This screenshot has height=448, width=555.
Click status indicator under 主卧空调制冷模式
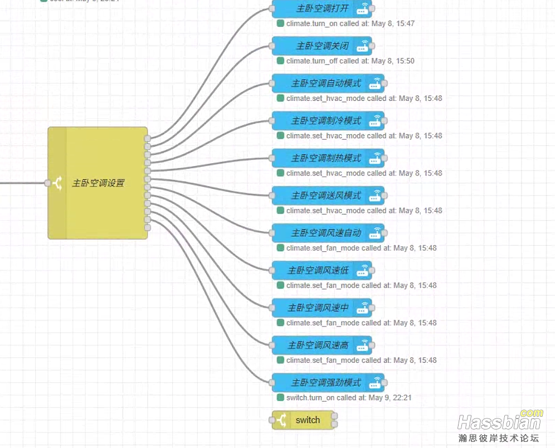pyautogui.click(x=280, y=135)
